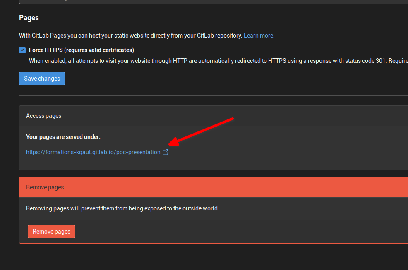The height and width of the screenshot is (270, 408).
Task: Open the Learn more link
Action: (x=259, y=36)
